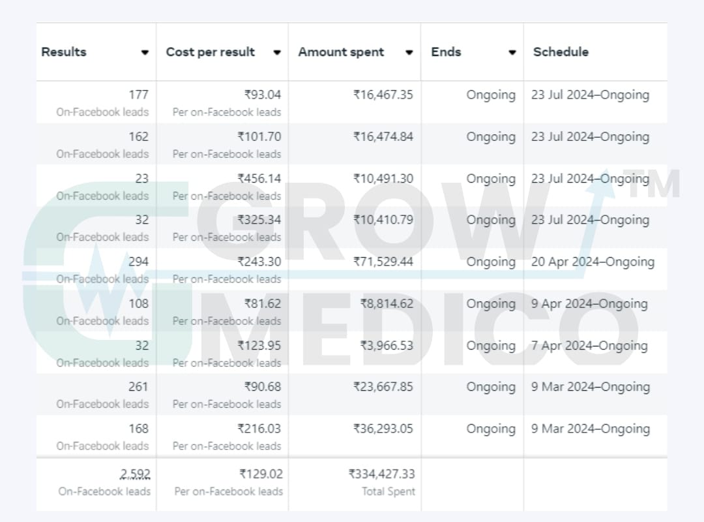
Task: Click the ₹8,814.62 amount spent cell
Action: pyautogui.click(x=387, y=303)
